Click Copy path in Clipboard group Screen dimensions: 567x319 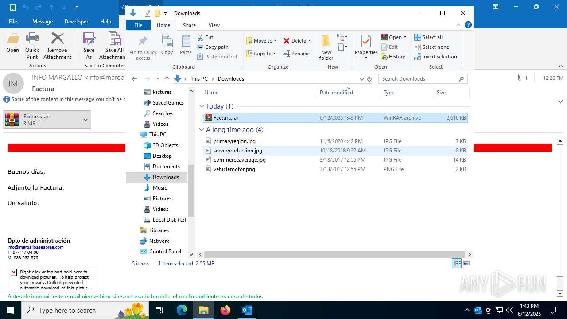(213, 47)
